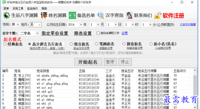Open the 起名知识 menu
The height and width of the screenshot is (109, 200).
tap(32, 9)
